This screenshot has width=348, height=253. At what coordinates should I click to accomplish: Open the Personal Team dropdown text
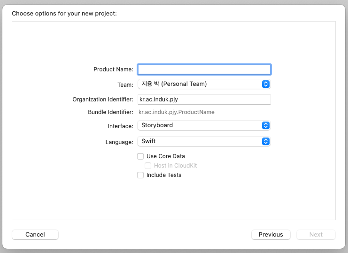(174, 84)
